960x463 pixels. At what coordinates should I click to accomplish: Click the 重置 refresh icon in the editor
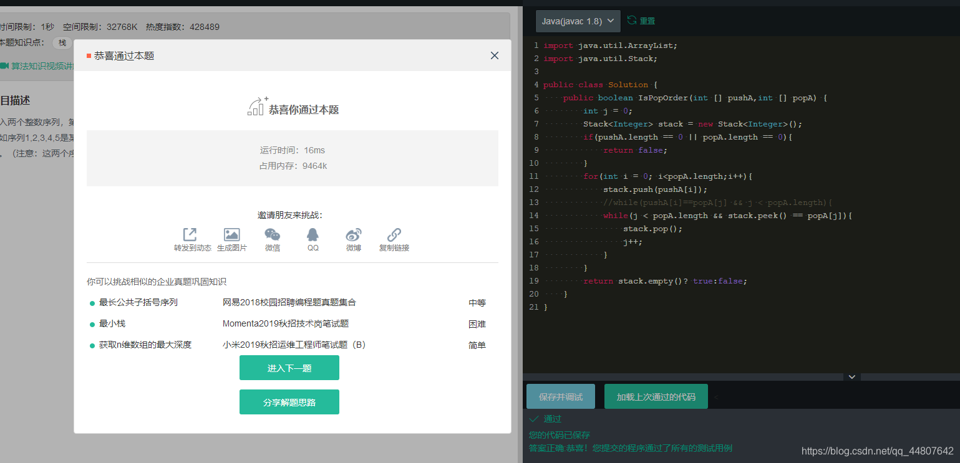(x=632, y=21)
